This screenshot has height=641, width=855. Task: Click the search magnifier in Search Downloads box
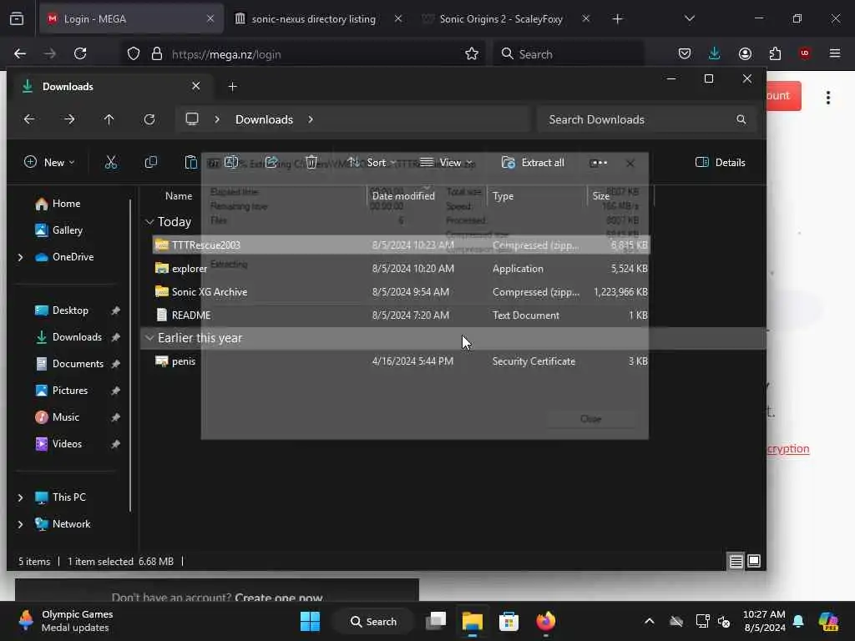(741, 119)
